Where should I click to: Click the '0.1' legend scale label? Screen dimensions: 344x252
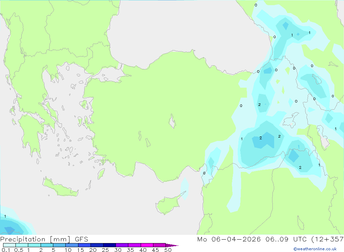click(x=6, y=250)
